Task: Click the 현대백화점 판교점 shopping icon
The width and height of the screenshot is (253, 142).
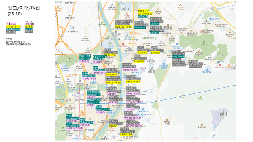Action: tap(82, 111)
